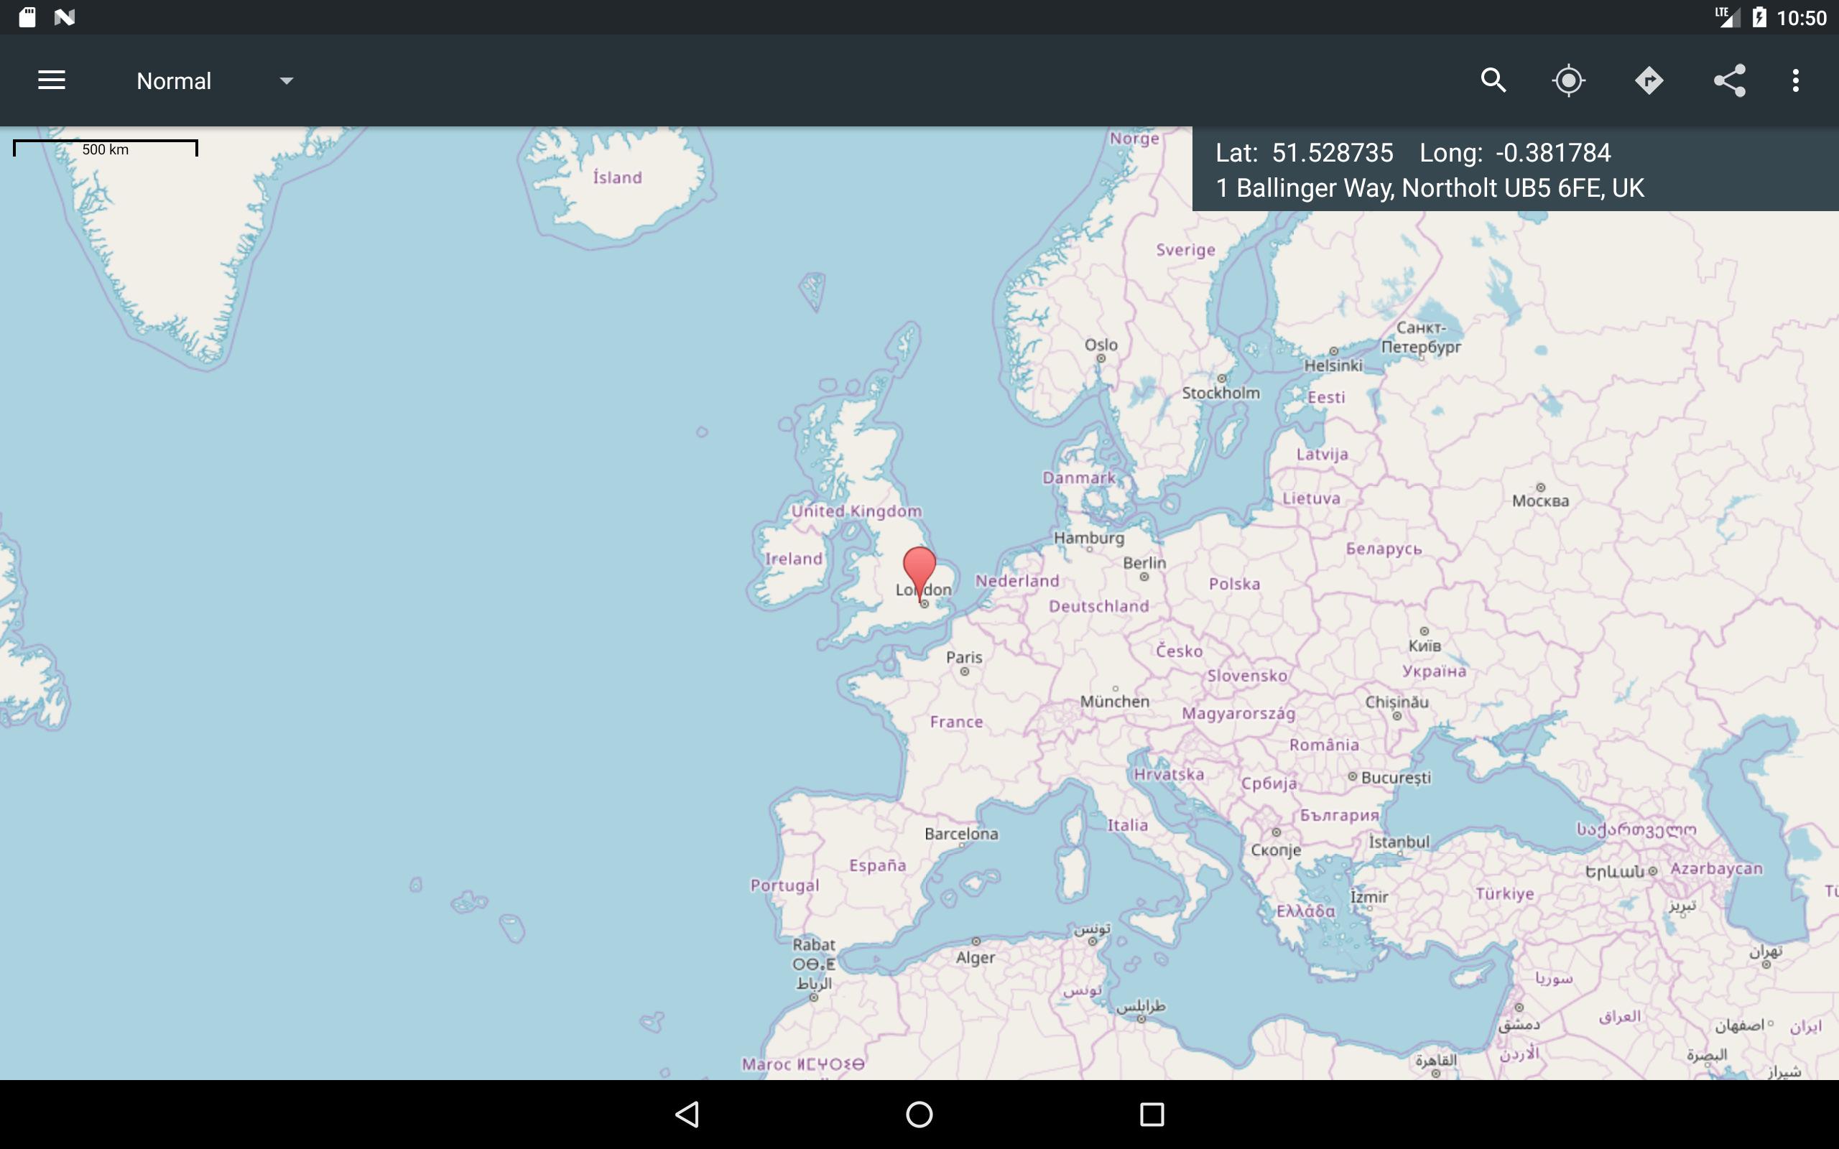
Task: Tap the Azərbaycan country label
Action: [1716, 869]
